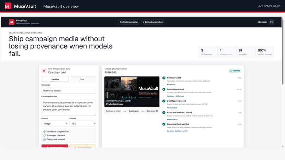Switch to Sandbox mode

[x=55, y=79]
